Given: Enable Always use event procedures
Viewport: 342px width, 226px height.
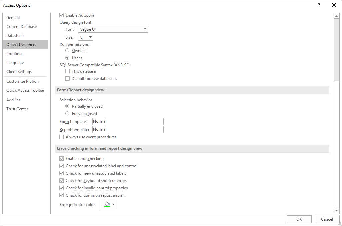Looking at the screenshot, I should pyautogui.click(x=62, y=137).
